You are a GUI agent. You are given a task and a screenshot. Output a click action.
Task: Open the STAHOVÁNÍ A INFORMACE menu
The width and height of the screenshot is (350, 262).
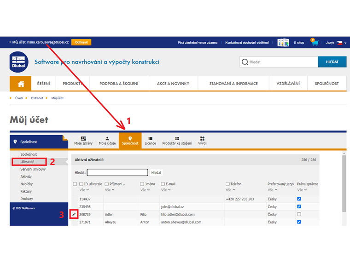coord(233,84)
